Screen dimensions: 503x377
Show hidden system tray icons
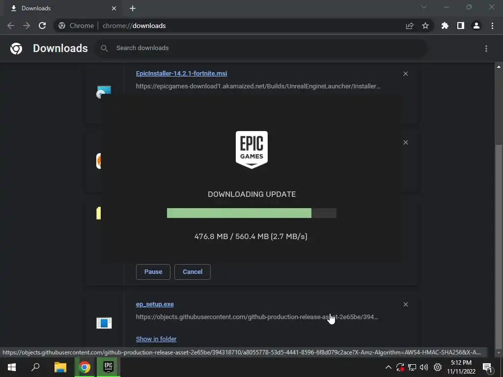click(x=388, y=367)
